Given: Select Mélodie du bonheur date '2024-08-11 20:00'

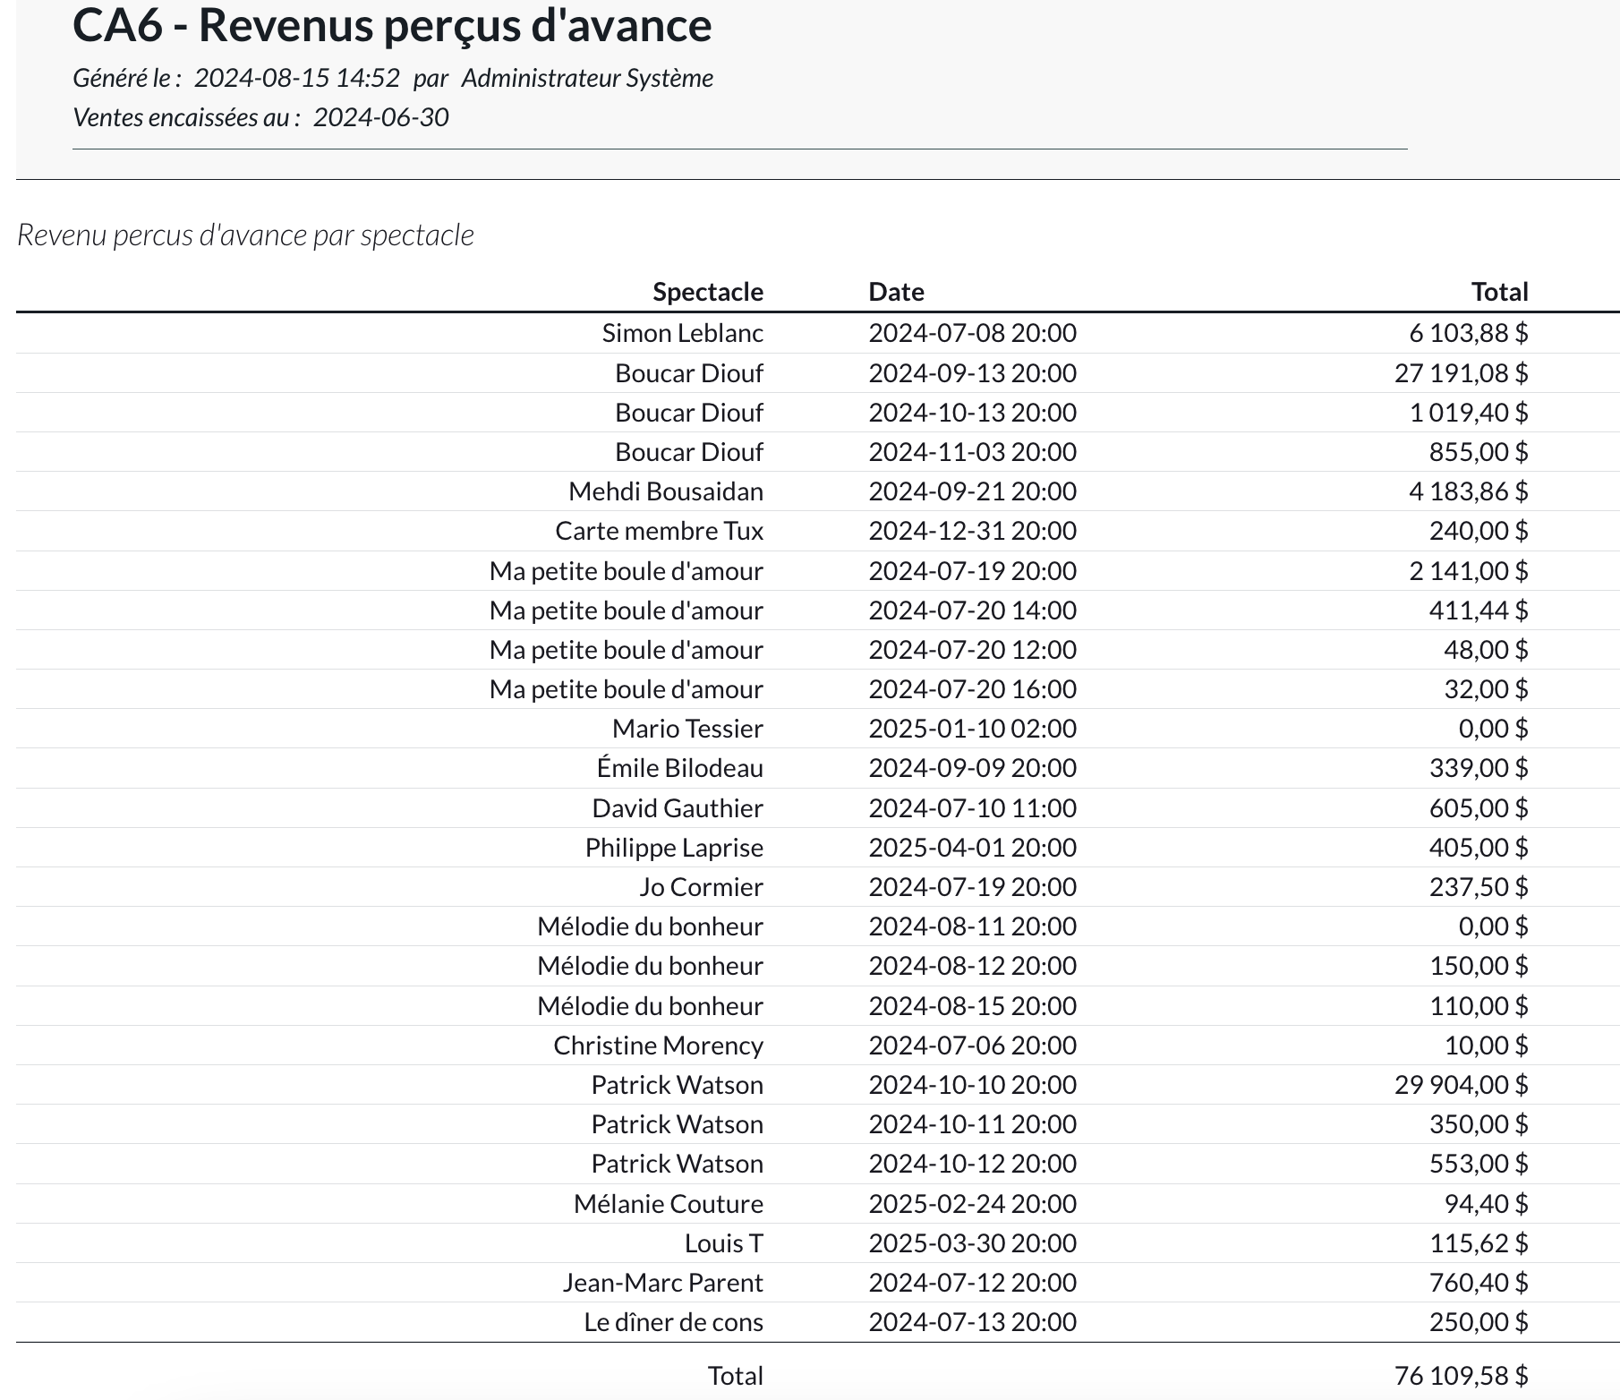Looking at the screenshot, I should [972, 926].
